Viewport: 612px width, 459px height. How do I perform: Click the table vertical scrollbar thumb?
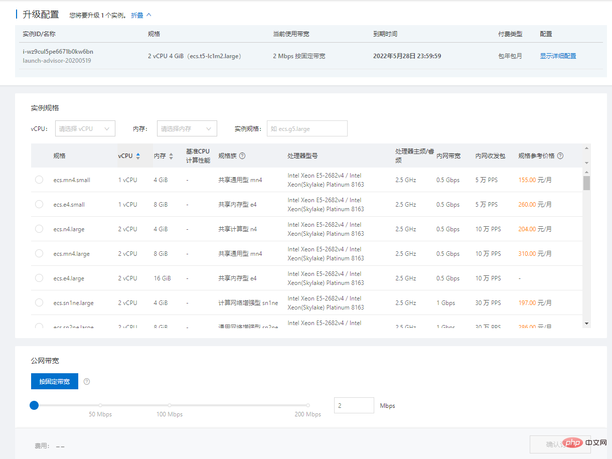coord(586,183)
